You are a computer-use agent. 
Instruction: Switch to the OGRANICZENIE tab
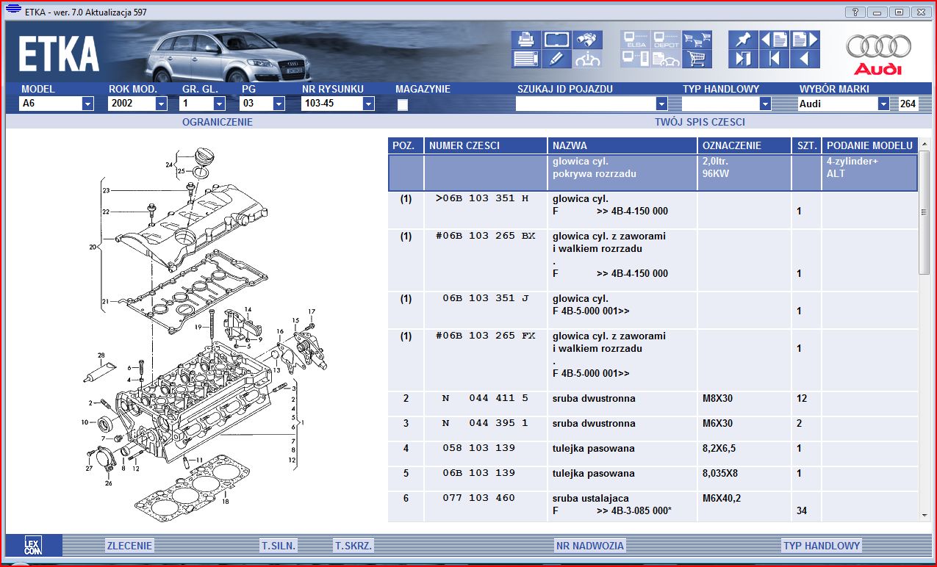coord(218,122)
